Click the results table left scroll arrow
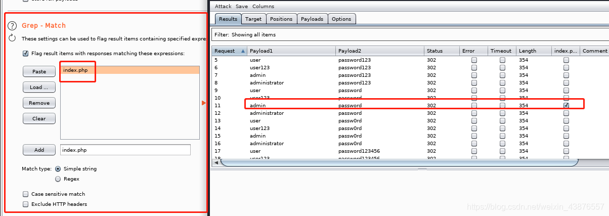Screen dimensions: 609x216 click(x=216, y=162)
